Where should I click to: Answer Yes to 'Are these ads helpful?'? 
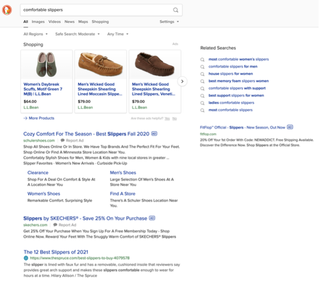167,118
